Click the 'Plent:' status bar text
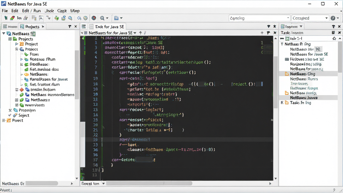343x193 pixels. tap(6, 190)
